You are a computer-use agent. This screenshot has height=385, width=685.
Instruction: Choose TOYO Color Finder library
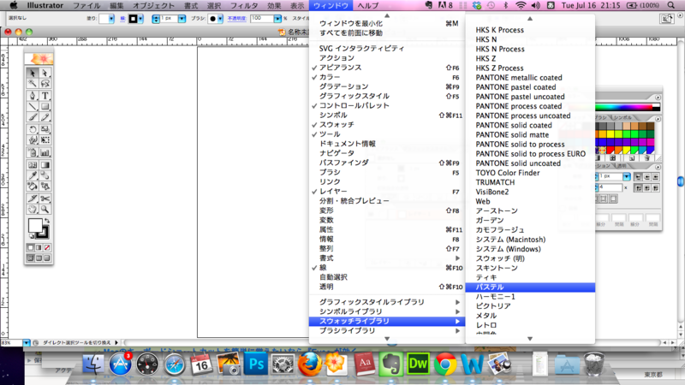[x=530, y=173]
